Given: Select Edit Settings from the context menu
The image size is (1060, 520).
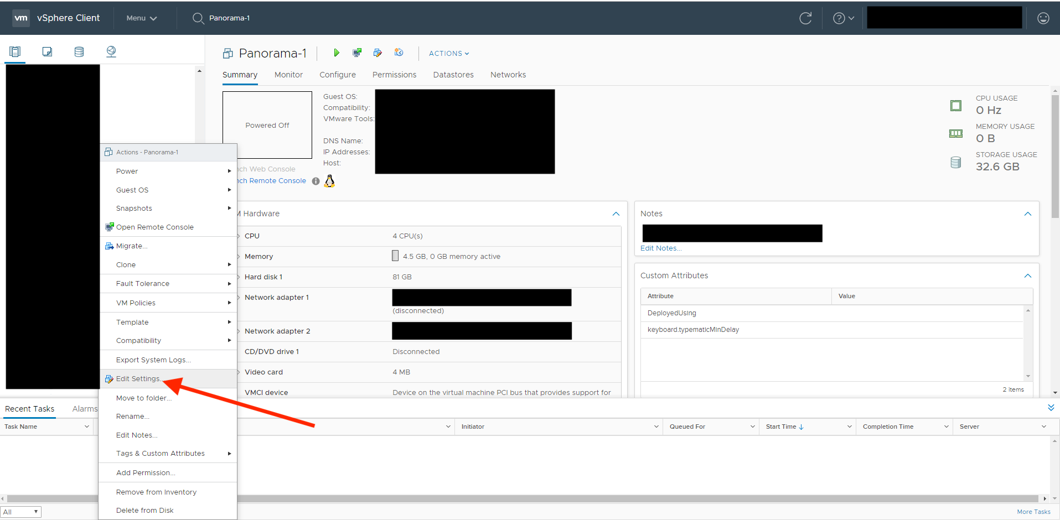Looking at the screenshot, I should [x=138, y=378].
